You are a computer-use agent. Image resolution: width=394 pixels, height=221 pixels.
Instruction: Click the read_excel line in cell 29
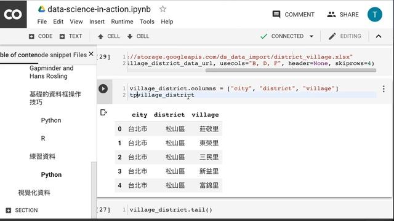(251, 63)
